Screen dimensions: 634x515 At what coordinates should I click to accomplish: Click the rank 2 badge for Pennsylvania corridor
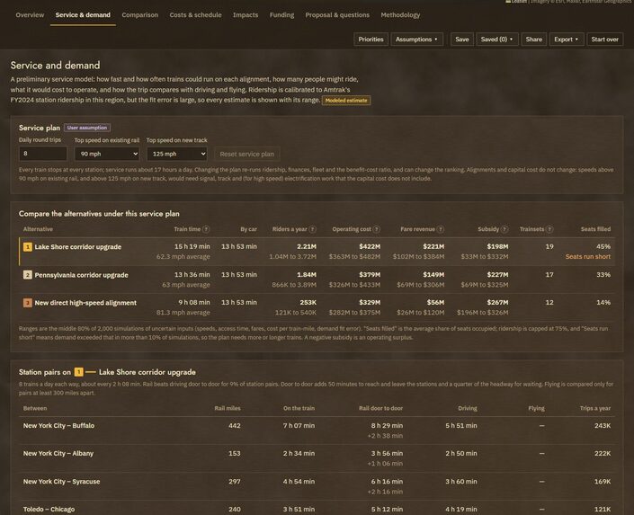(28, 275)
